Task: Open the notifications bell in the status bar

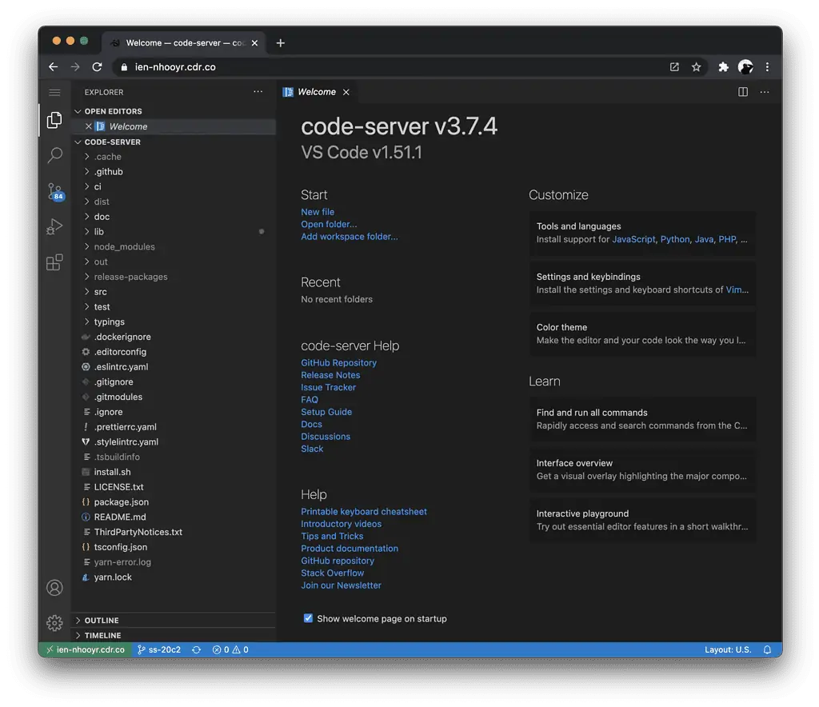Action: 765,649
